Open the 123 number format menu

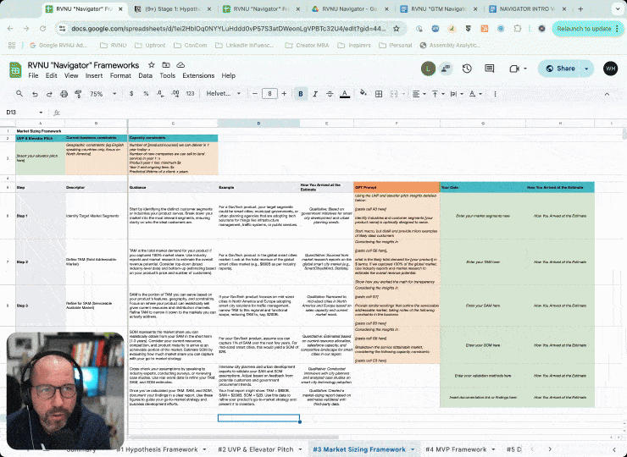pyautogui.click(x=190, y=94)
